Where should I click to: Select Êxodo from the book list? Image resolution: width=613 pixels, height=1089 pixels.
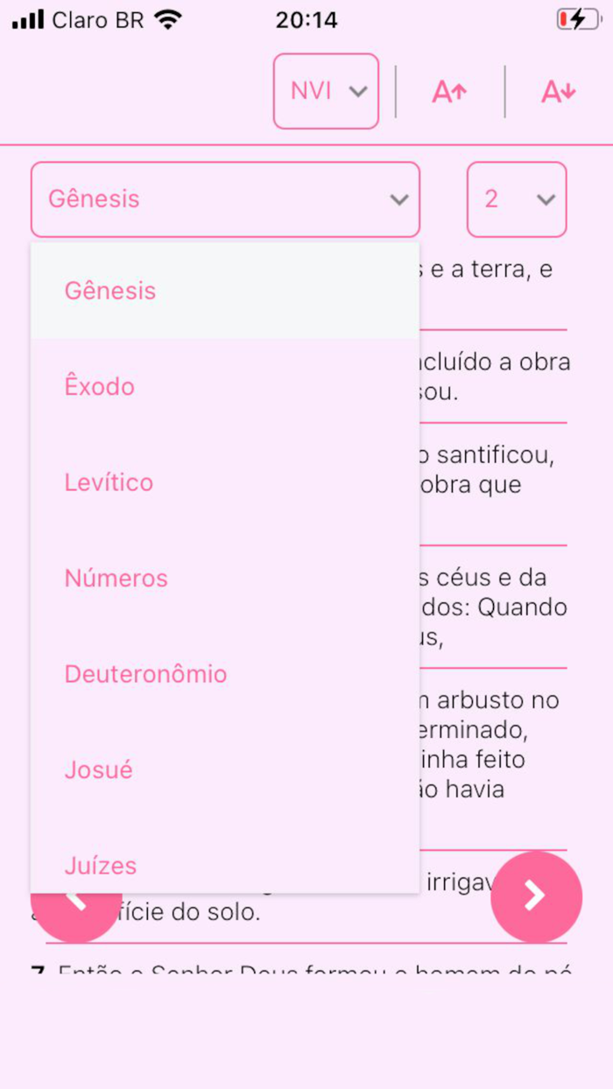tap(99, 386)
